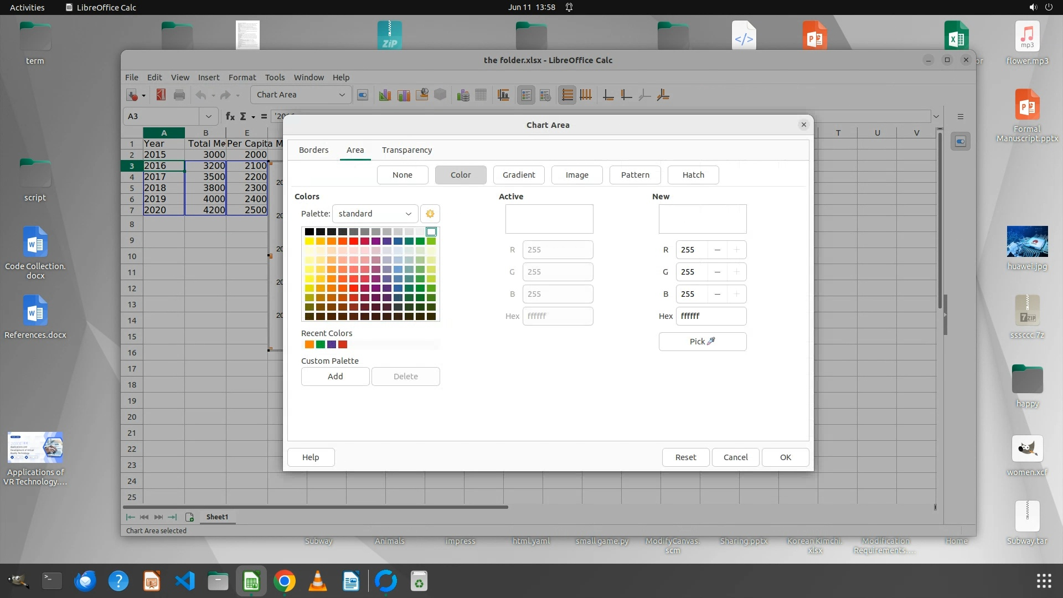1063x598 pixels.
Task: Click the New Hex input field
Action: click(x=710, y=316)
